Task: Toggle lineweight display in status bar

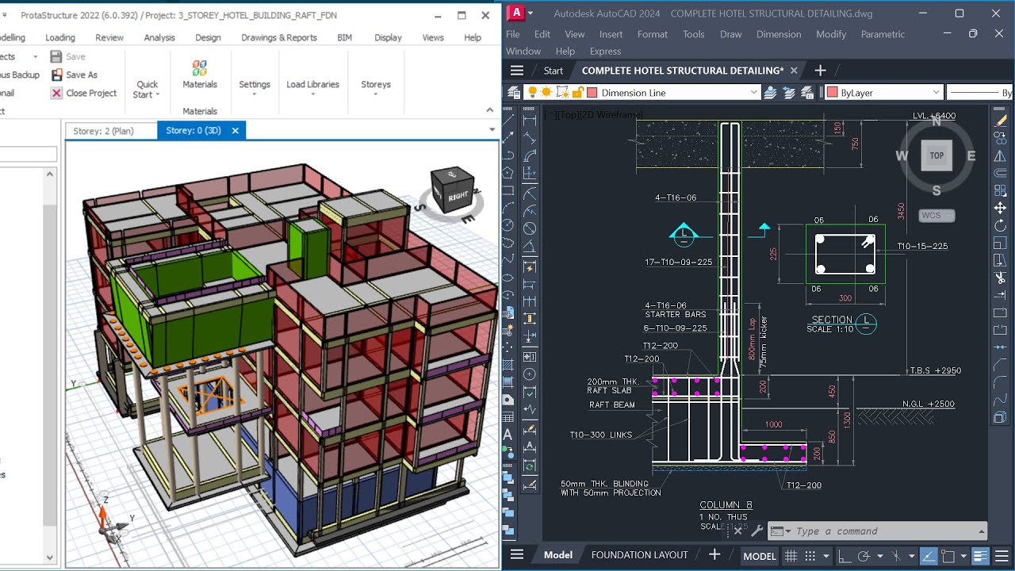Action: (x=980, y=556)
